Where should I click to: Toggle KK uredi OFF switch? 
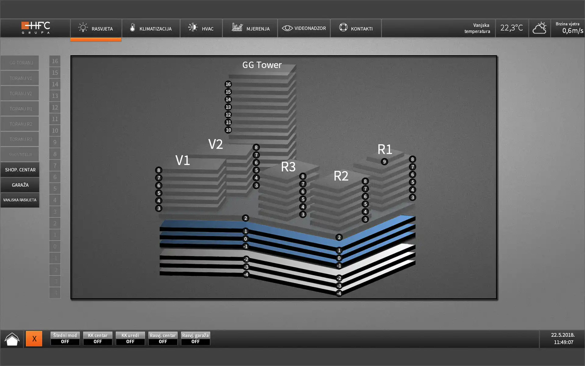pyautogui.click(x=130, y=341)
